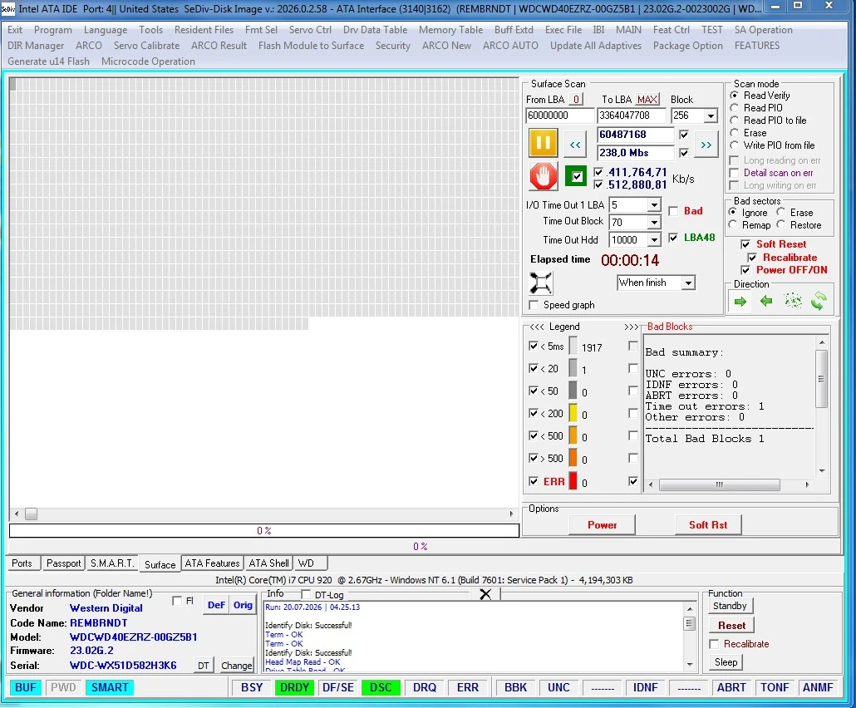Open the Time Out Block dropdown
The width and height of the screenshot is (856, 708).
point(654,223)
